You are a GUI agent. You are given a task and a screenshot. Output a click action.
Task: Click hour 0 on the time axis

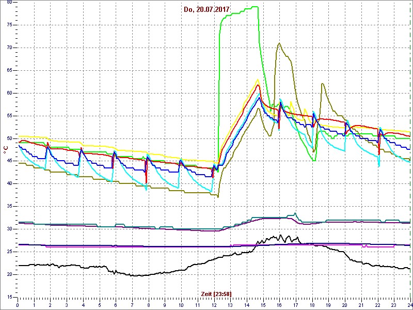(18, 305)
